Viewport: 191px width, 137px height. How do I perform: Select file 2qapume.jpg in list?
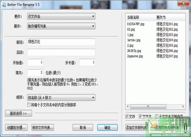pyautogui.click(x=135, y=56)
